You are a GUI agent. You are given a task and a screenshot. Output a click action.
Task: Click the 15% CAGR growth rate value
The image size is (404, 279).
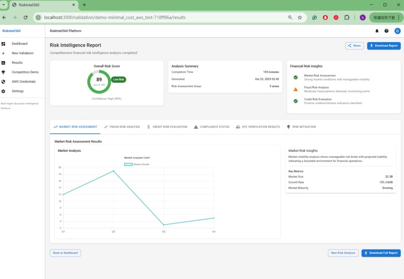tap(386, 182)
